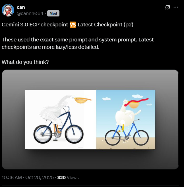Open the right pelican with red scarf image
This screenshot has width=184, height=187.
point(126,119)
